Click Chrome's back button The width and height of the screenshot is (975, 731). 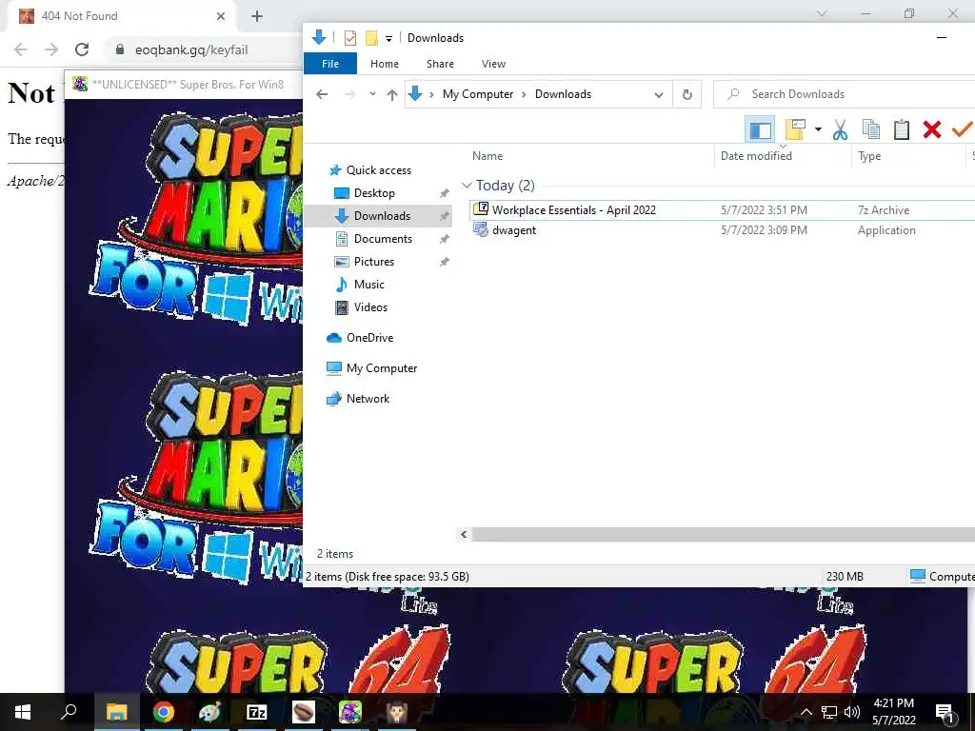point(21,49)
